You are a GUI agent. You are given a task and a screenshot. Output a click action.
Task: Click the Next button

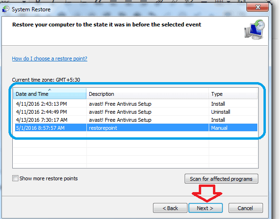(205, 208)
